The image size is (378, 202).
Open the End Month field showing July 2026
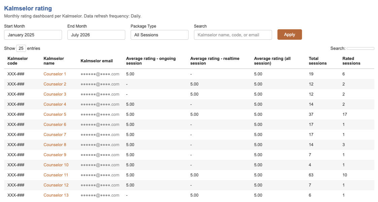tap(96, 35)
